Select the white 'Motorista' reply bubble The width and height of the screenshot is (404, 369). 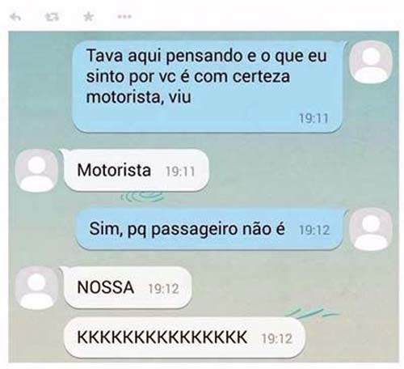pyautogui.click(x=136, y=170)
